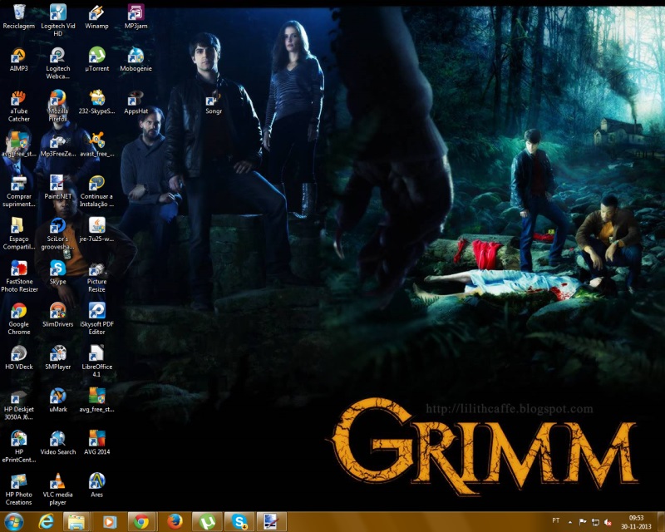665x532 pixels.
Task: Launch the Ares desktop shortcut
Action: pos(96,482)
